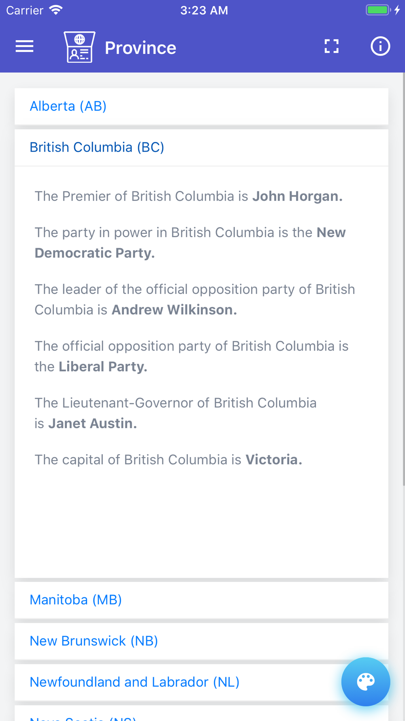This screenshot has width=405, height=721.
Task: Enter fullscreen with the expand icon
Action: click(331, 47)
